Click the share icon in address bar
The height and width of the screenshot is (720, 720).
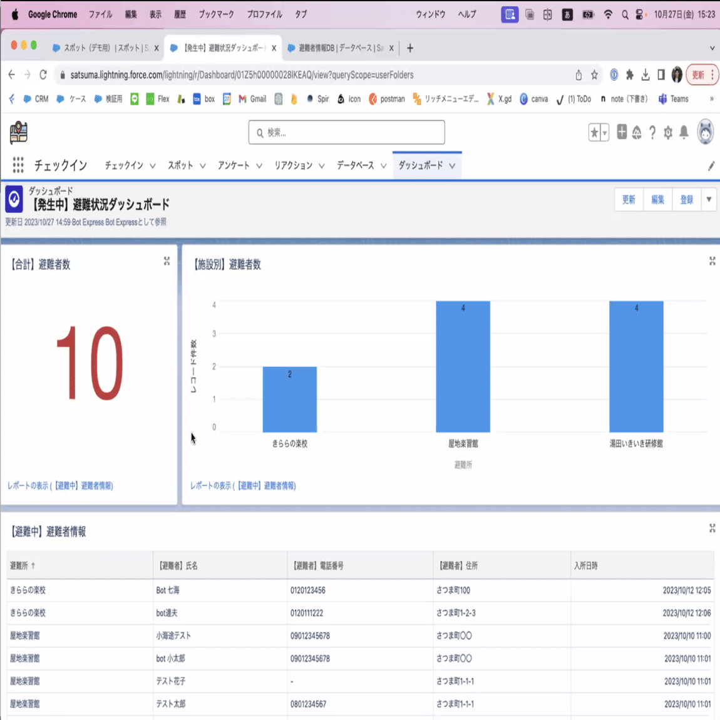pyautogui.click(x=579, y=75)
